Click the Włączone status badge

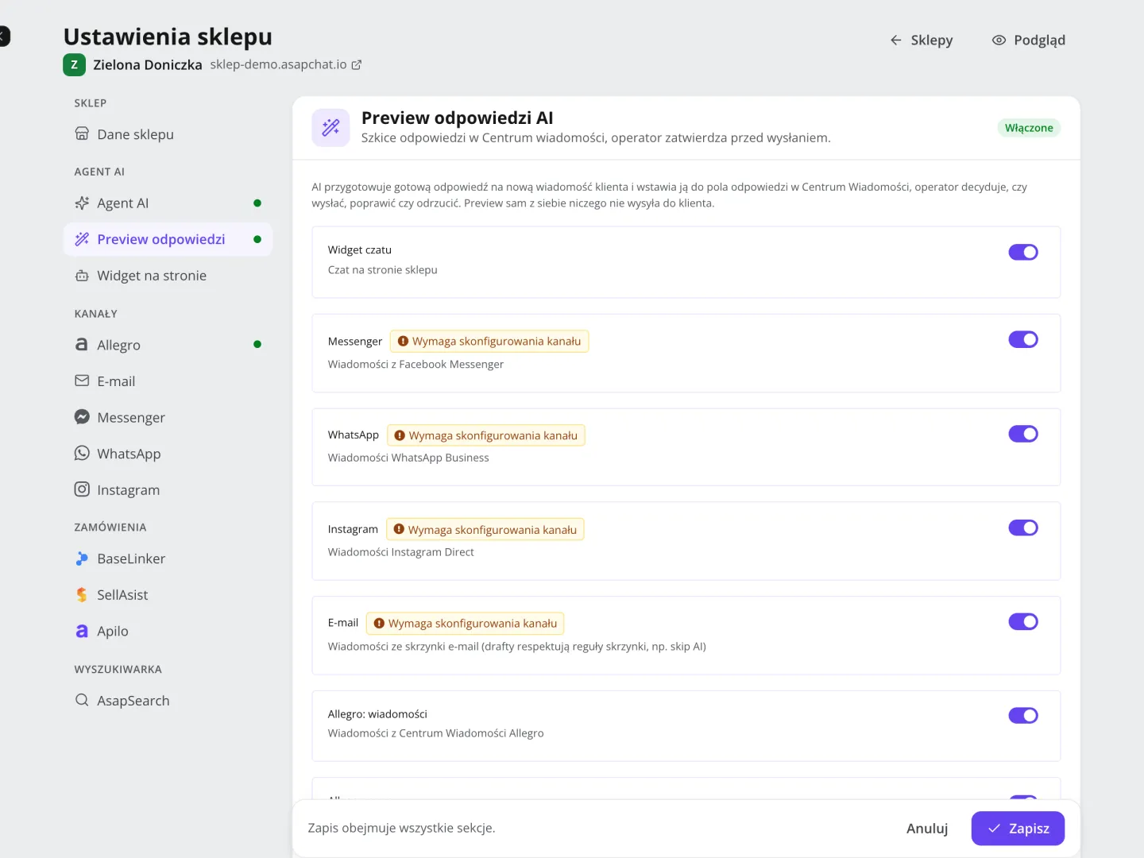click(1029, 128)
